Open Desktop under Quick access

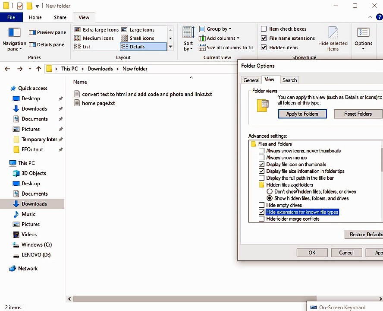[26, 98]
